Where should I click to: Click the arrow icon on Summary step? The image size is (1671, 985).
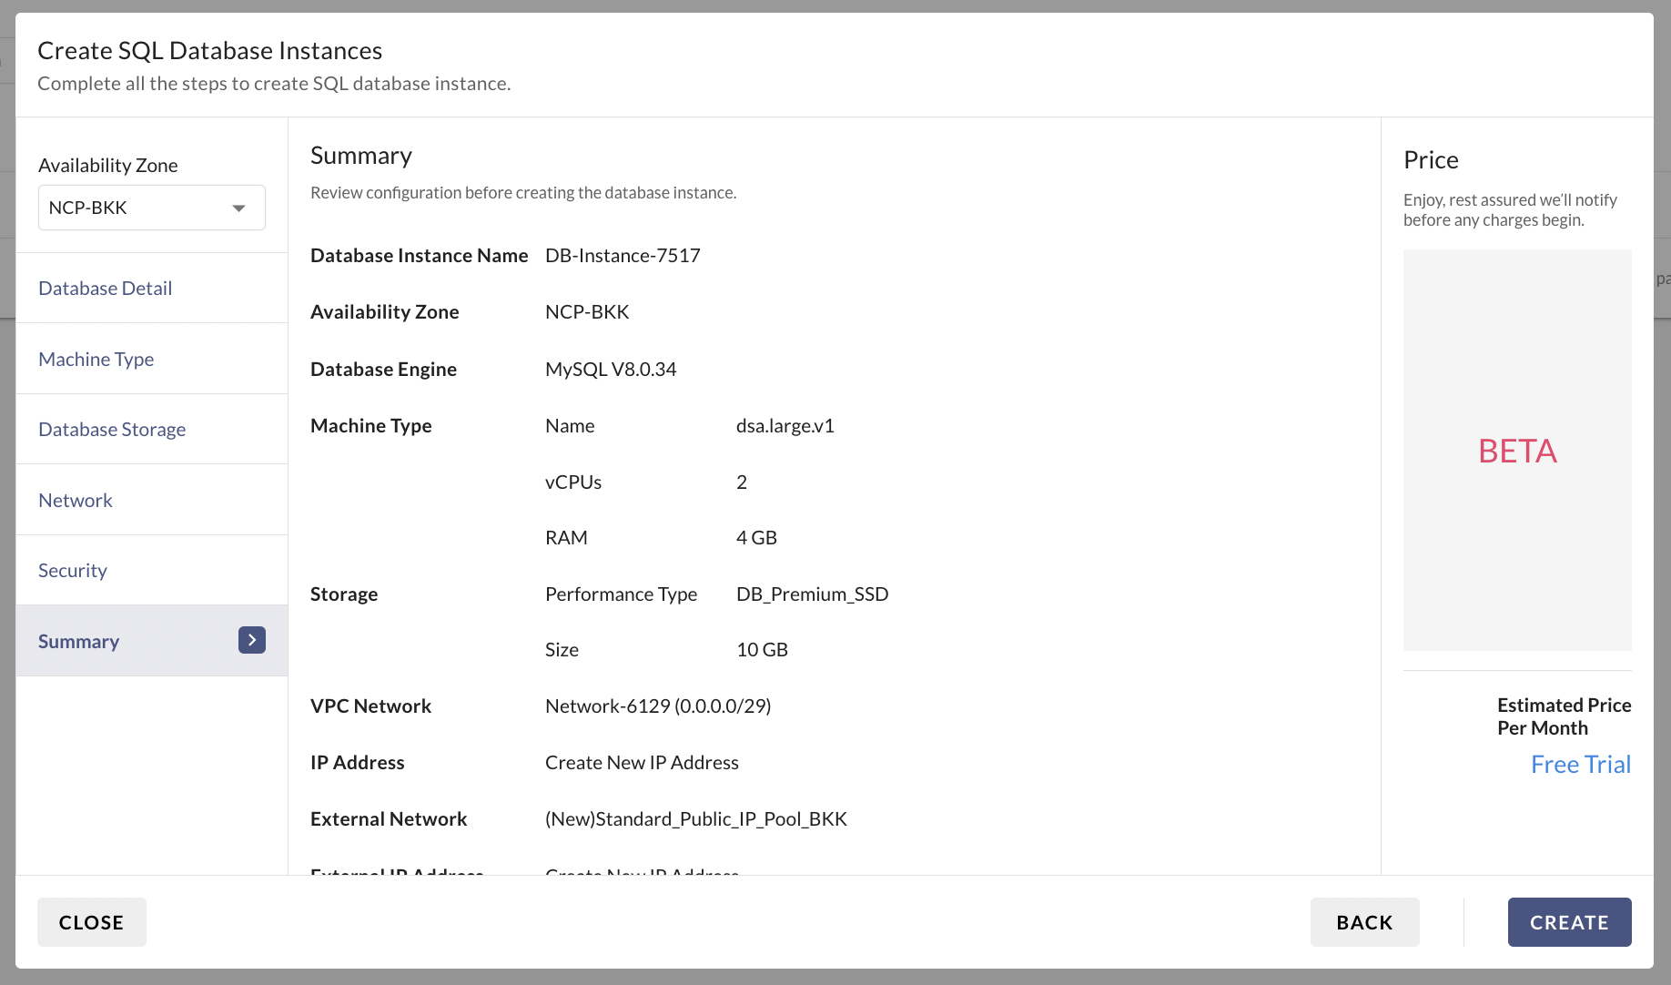[x=252, y=640]
